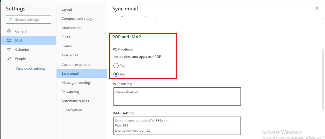Click the vertical scrollbar of Sync email pane
The height and width of the screenshot is (139, 325).
(x=323, y=79)
